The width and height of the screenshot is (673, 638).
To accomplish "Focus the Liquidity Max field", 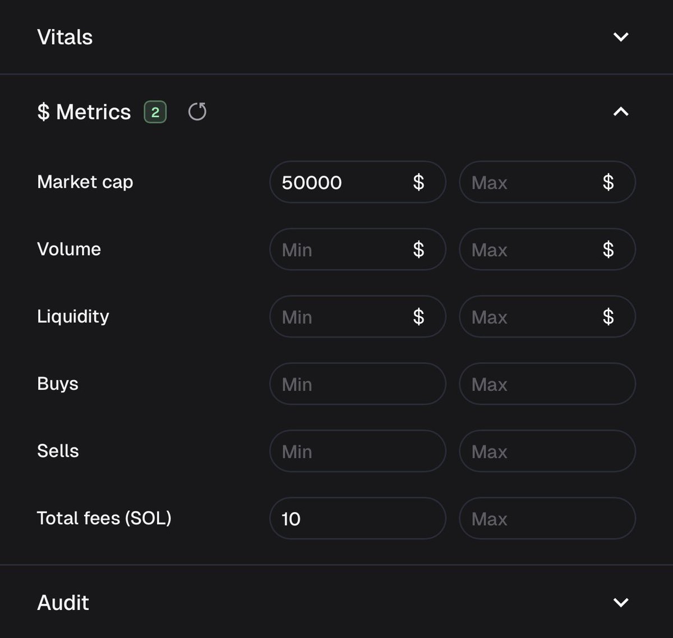I will pos(547,317).
